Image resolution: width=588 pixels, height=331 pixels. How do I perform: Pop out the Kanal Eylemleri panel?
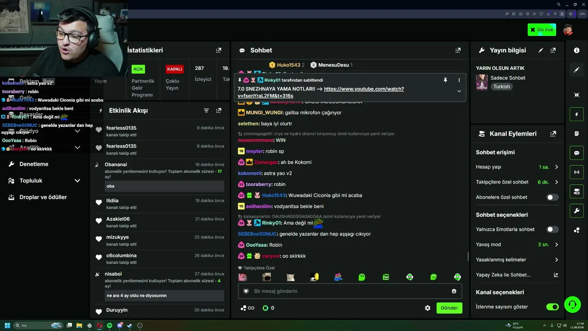[x=553, y=134]
